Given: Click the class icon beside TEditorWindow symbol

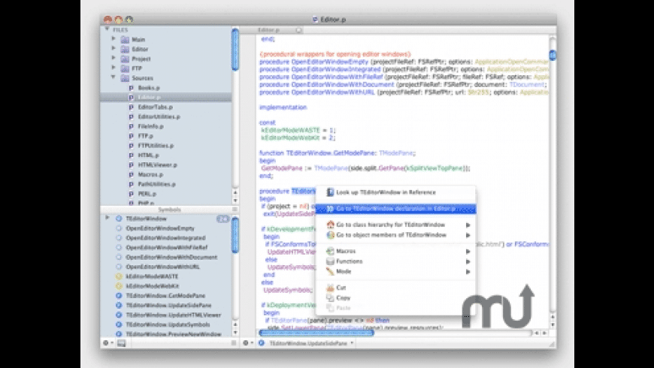Looking at the screenshot, I should (119, 219).
